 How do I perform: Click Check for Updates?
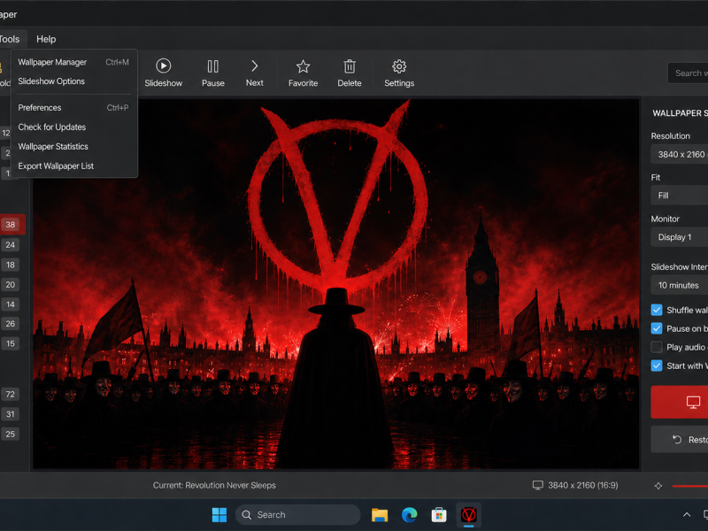click(73, 127)
